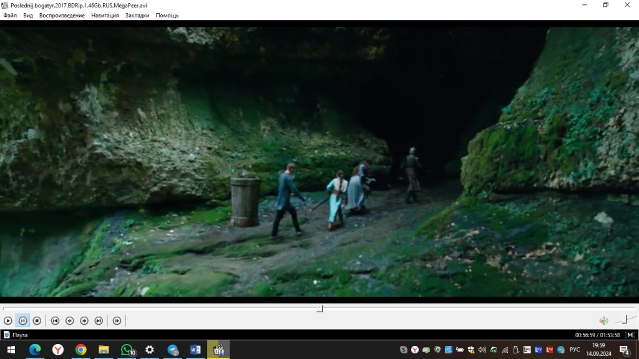Expand the Закладки menu

[x=137, y=16]
